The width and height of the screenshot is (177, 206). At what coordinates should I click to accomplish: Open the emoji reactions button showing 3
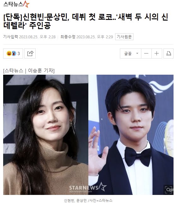click(x=13, y=53)
